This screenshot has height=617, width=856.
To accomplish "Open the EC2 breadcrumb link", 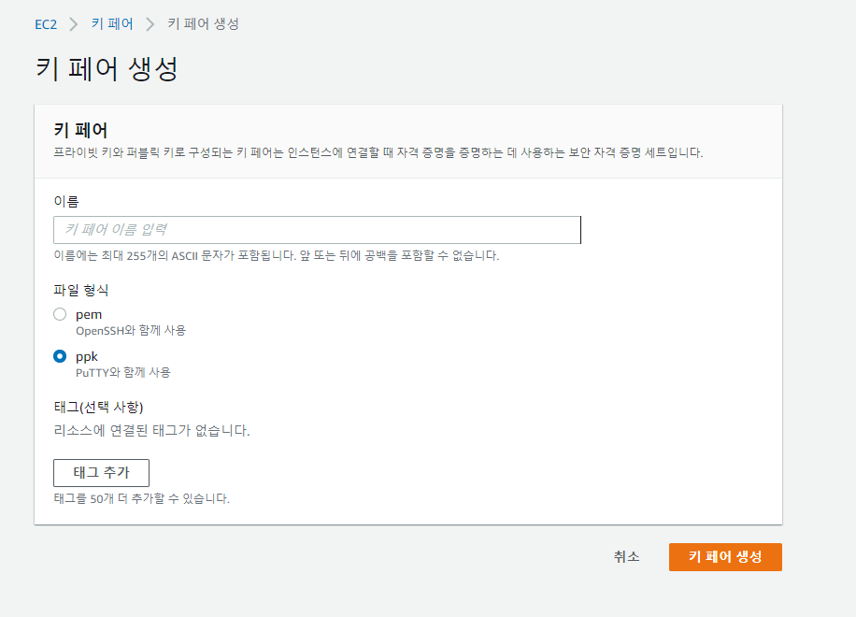I will [x=46, y=24].
